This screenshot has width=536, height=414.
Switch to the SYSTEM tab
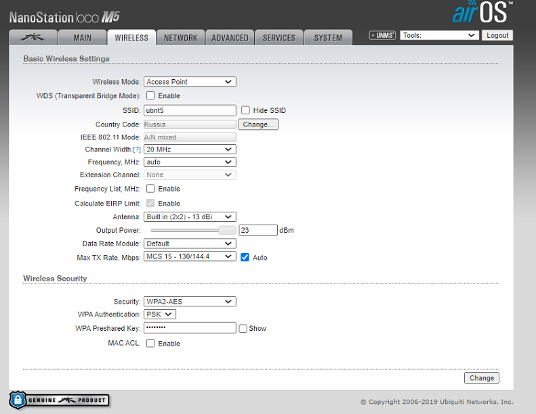328,37
